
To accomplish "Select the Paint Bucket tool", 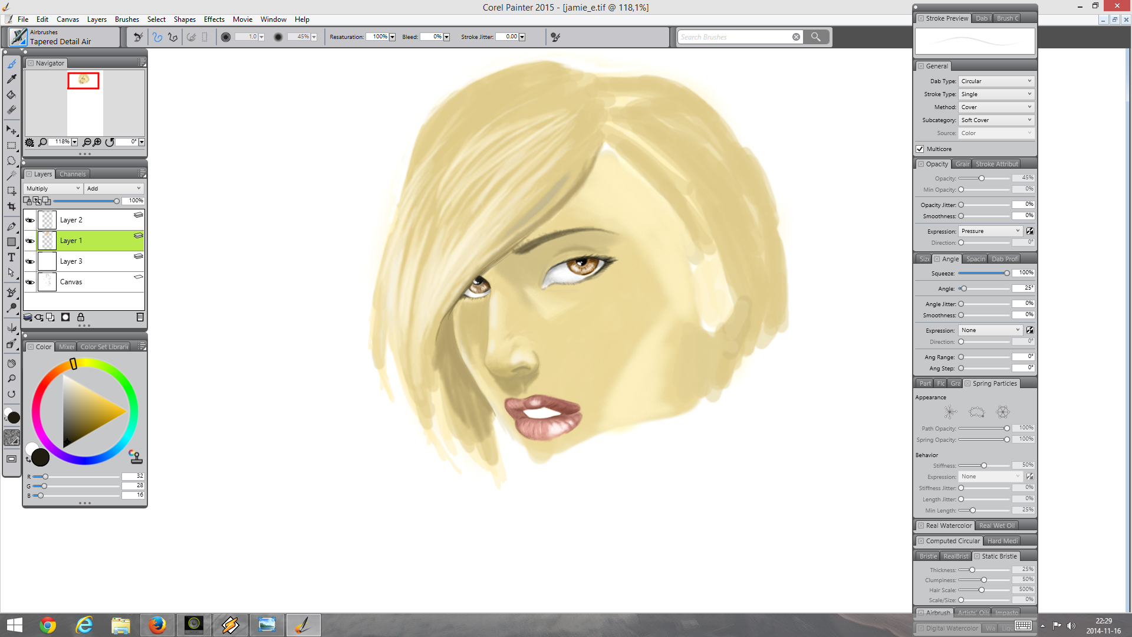I will [11, 94].
